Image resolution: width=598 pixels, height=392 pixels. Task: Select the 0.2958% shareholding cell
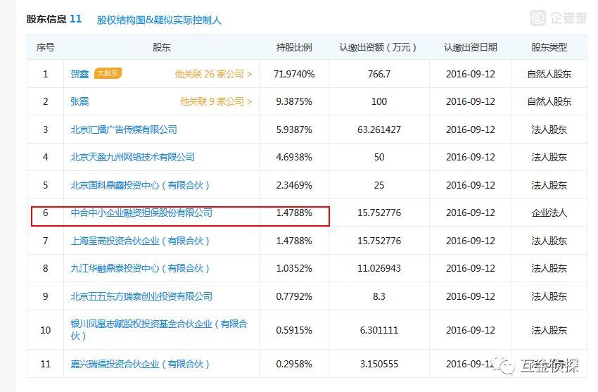coord(294,364)
